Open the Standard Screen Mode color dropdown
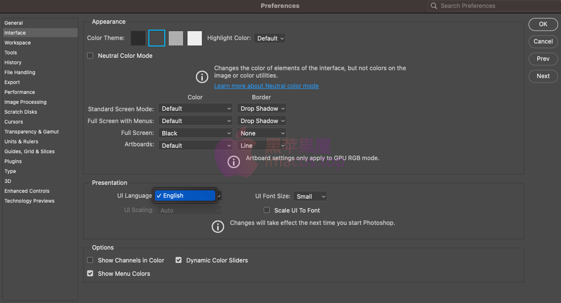The height and width of the screenshot is (303, 561). pyautogui.click(x=195, y=108)
